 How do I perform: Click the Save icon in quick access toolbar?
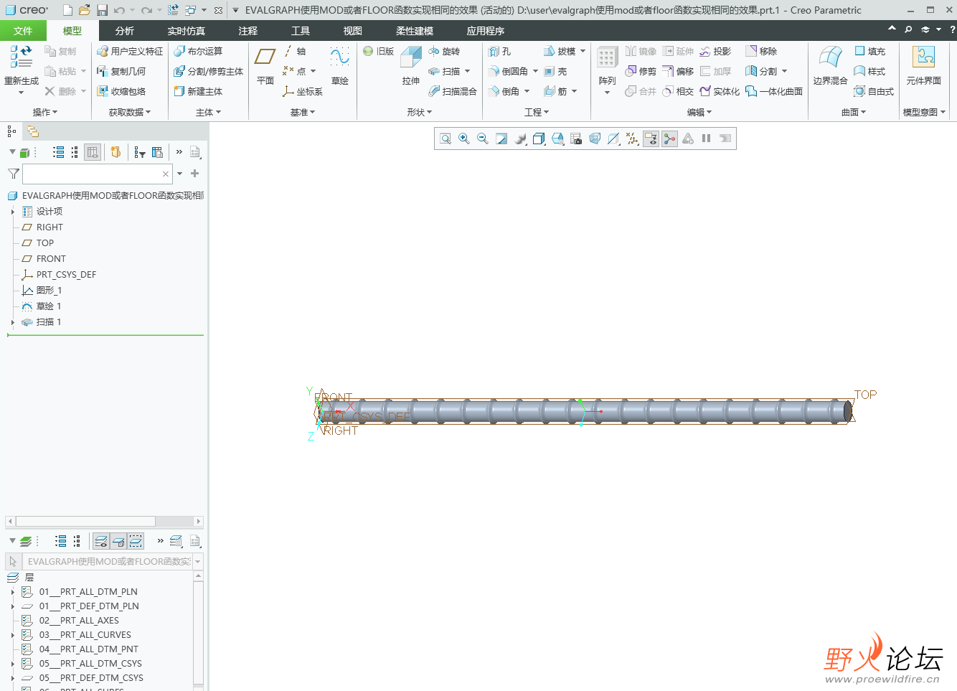pyautogui.click(x=102, y=10)
